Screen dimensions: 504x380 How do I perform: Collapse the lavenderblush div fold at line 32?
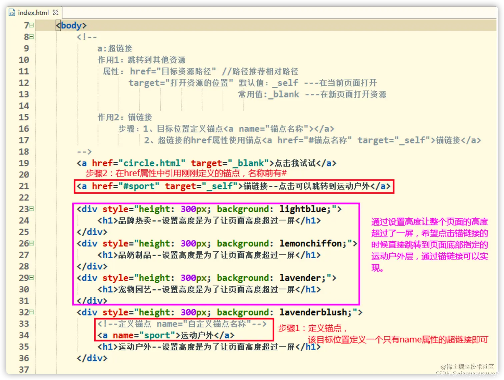(x=31, y=312)
